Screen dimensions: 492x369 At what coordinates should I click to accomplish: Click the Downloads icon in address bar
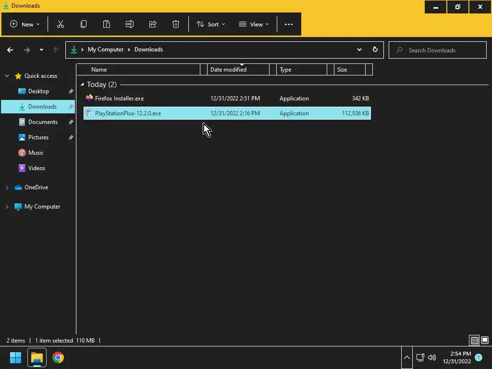coord(74,49)
